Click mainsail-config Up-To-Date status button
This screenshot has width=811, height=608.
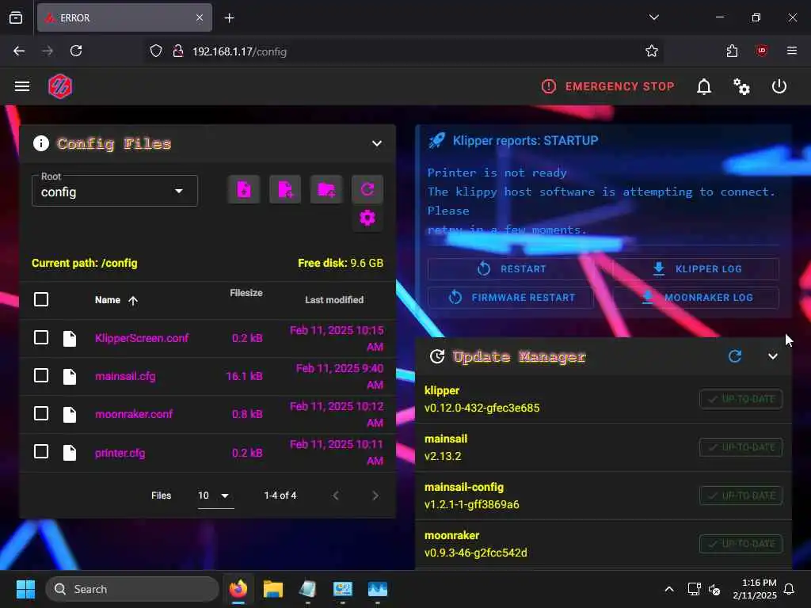click(741, 496)
